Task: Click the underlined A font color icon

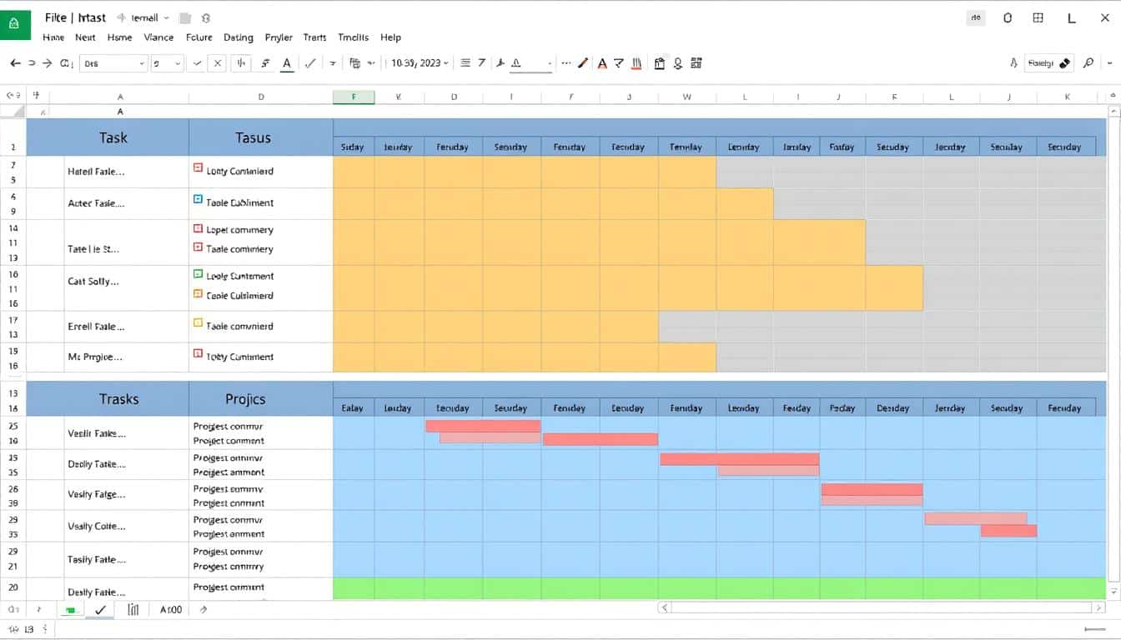Action: (287, 63)
